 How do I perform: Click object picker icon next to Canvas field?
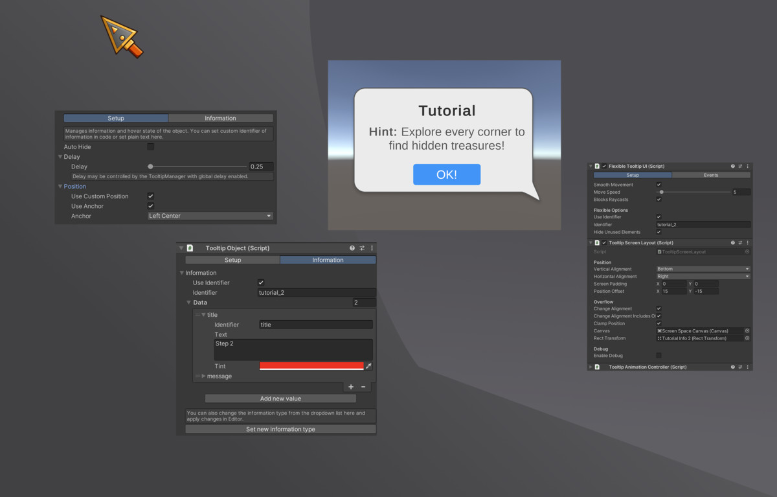[x=747, y=331]
